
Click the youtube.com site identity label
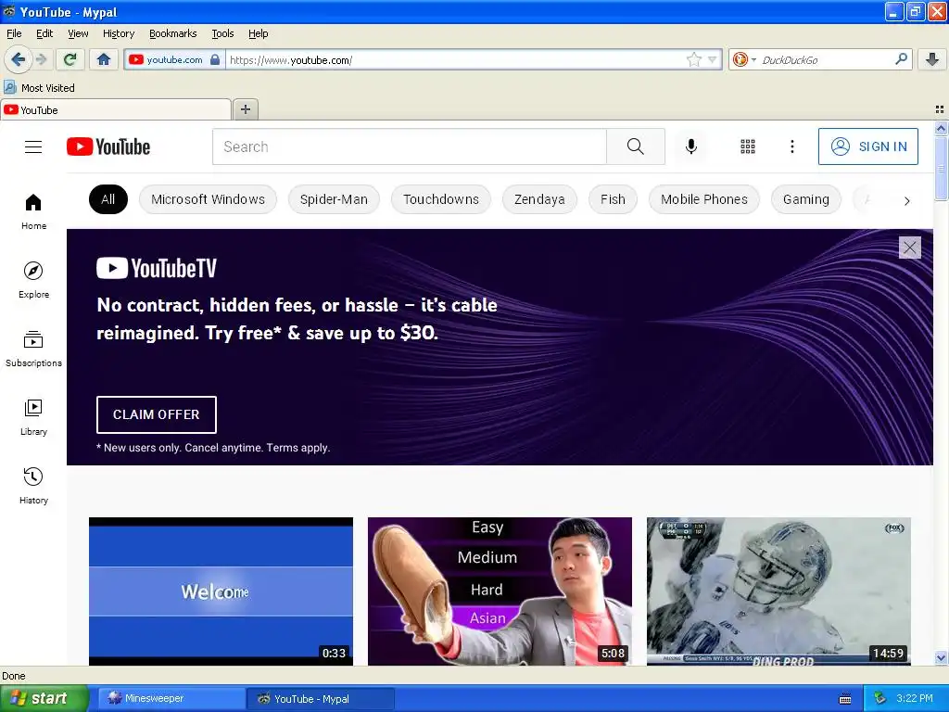tap(174, 59)
